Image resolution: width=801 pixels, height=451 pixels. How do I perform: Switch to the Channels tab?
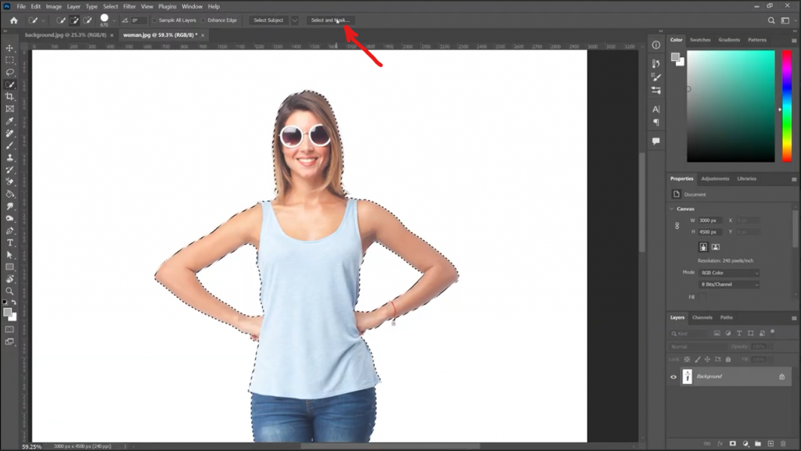pyautogui.click(x=702, y=317)
